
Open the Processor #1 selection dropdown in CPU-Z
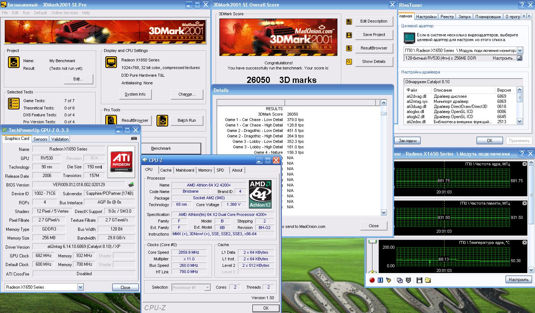point(207,288)
